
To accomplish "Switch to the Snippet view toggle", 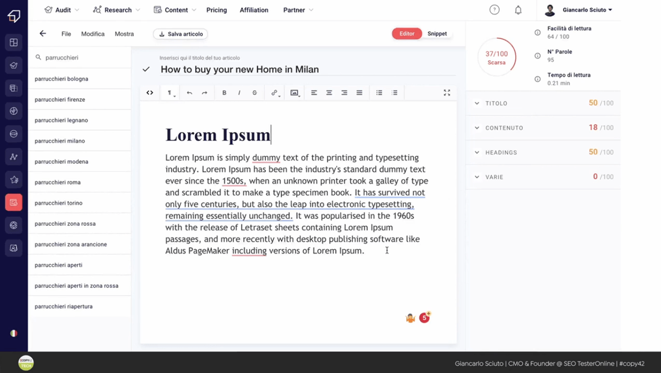I will pos(437,34).
